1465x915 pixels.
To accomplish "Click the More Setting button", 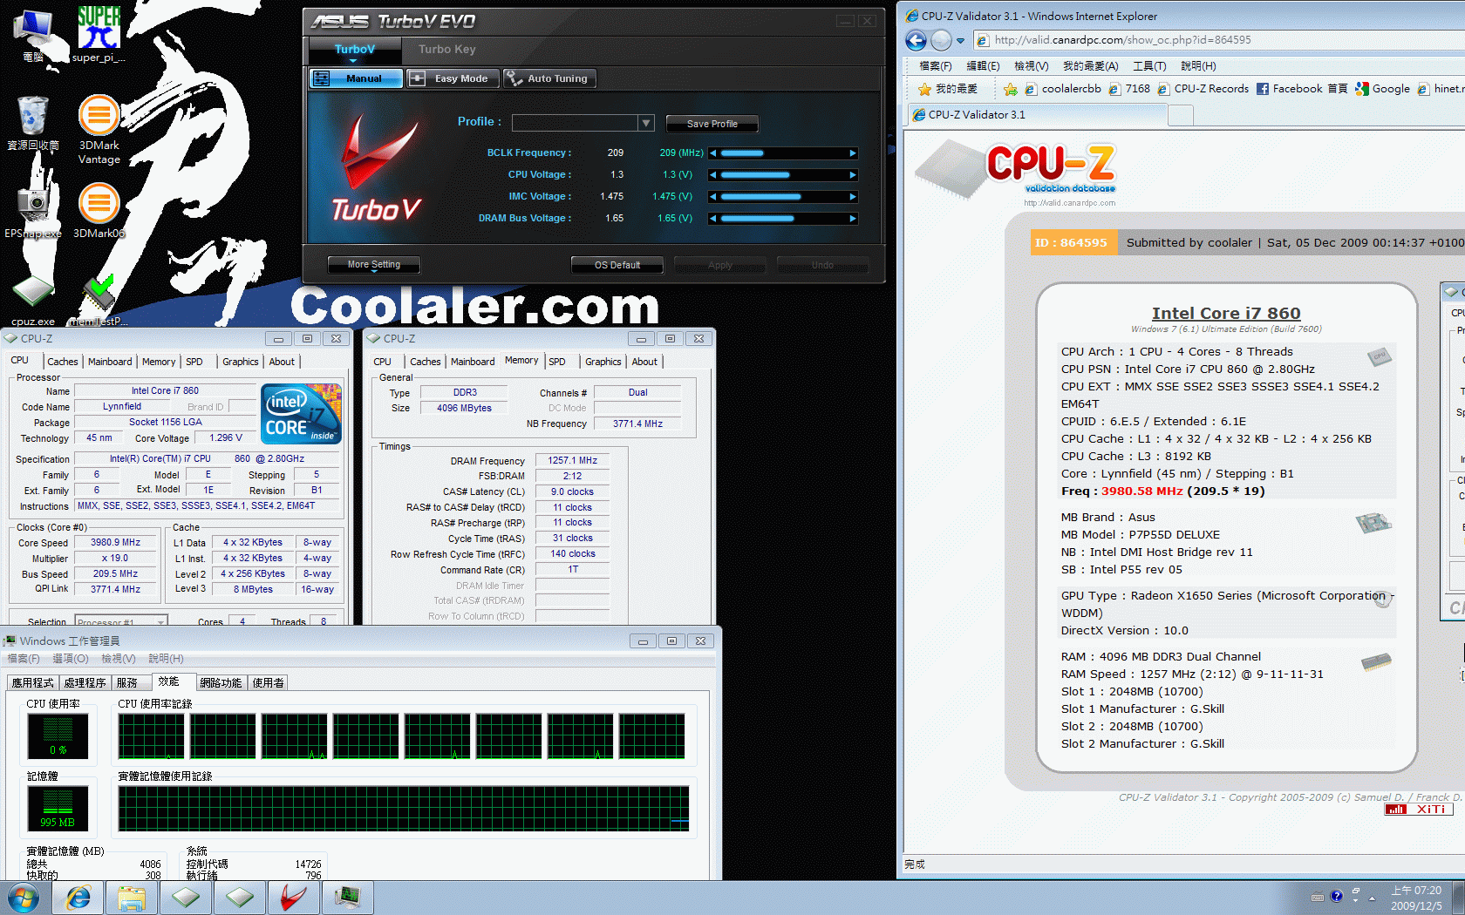I will pyautogui.click(x=373, y=265).
